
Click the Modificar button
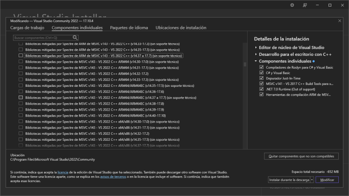click(327, 180)
